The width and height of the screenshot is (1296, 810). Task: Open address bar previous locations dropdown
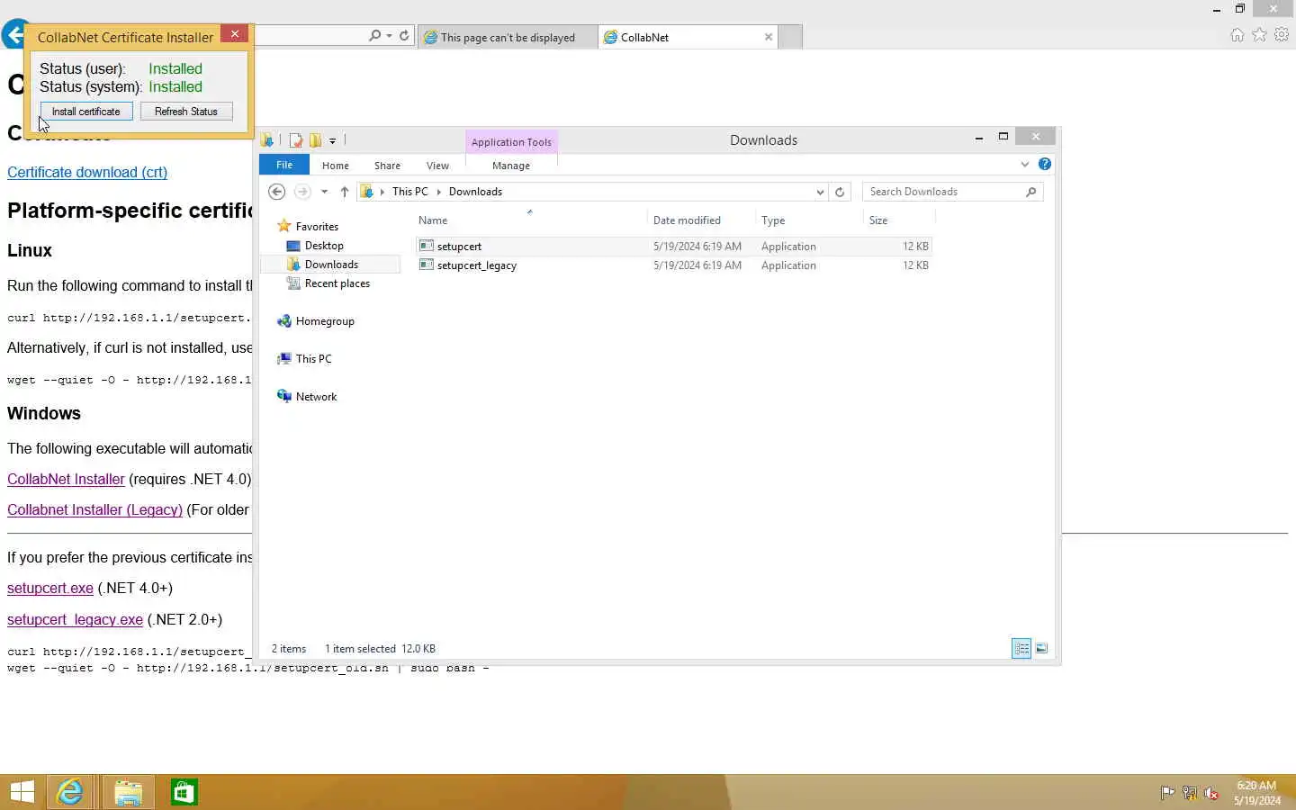coord(820,192)
